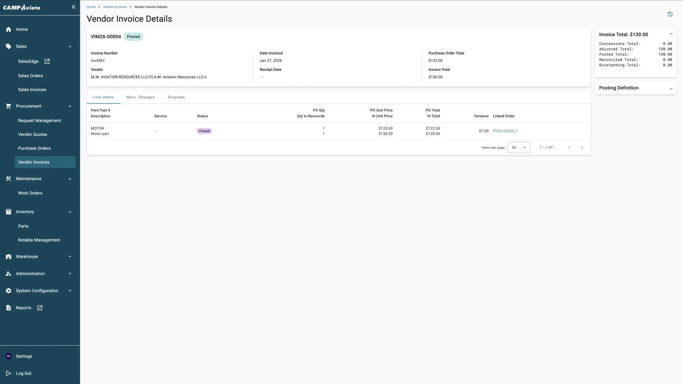
Task: Click the Maintenance tools icon
Action: tap(9, 179)
